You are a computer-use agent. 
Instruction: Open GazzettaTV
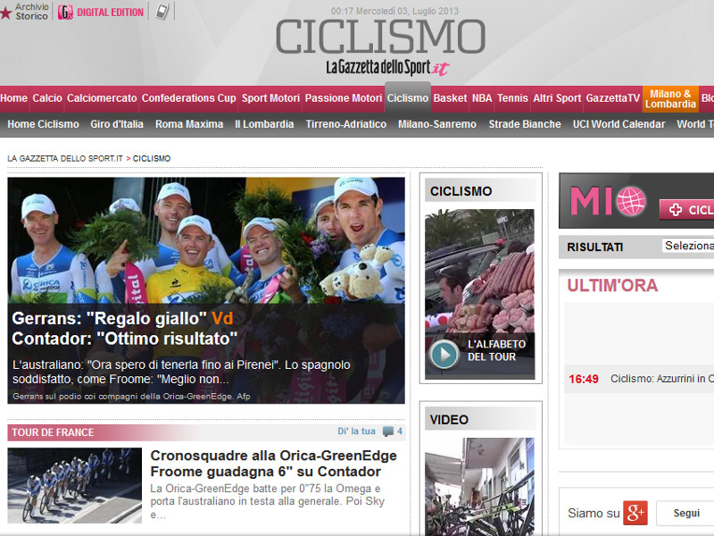coord(612,98)
